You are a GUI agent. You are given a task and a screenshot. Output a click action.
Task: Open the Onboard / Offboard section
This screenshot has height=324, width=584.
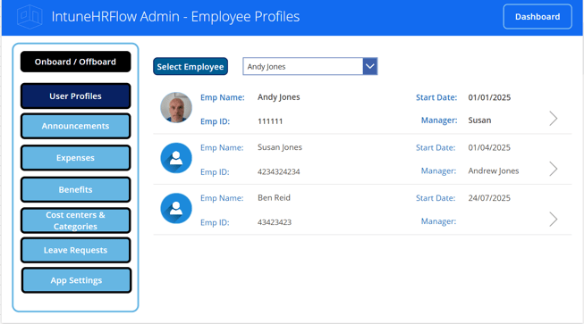(76, 62)
